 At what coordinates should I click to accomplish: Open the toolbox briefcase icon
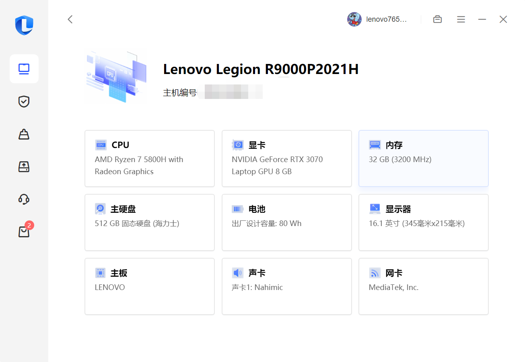coord(437,19)
